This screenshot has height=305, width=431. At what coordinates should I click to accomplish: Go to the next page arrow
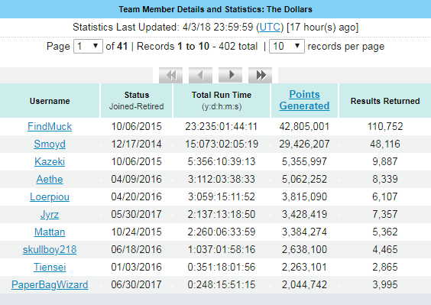pos(230,75)
